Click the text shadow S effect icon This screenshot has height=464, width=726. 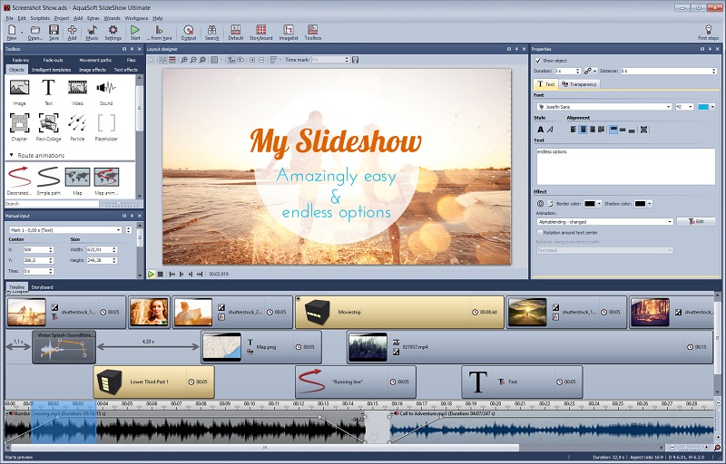point(551,204)
